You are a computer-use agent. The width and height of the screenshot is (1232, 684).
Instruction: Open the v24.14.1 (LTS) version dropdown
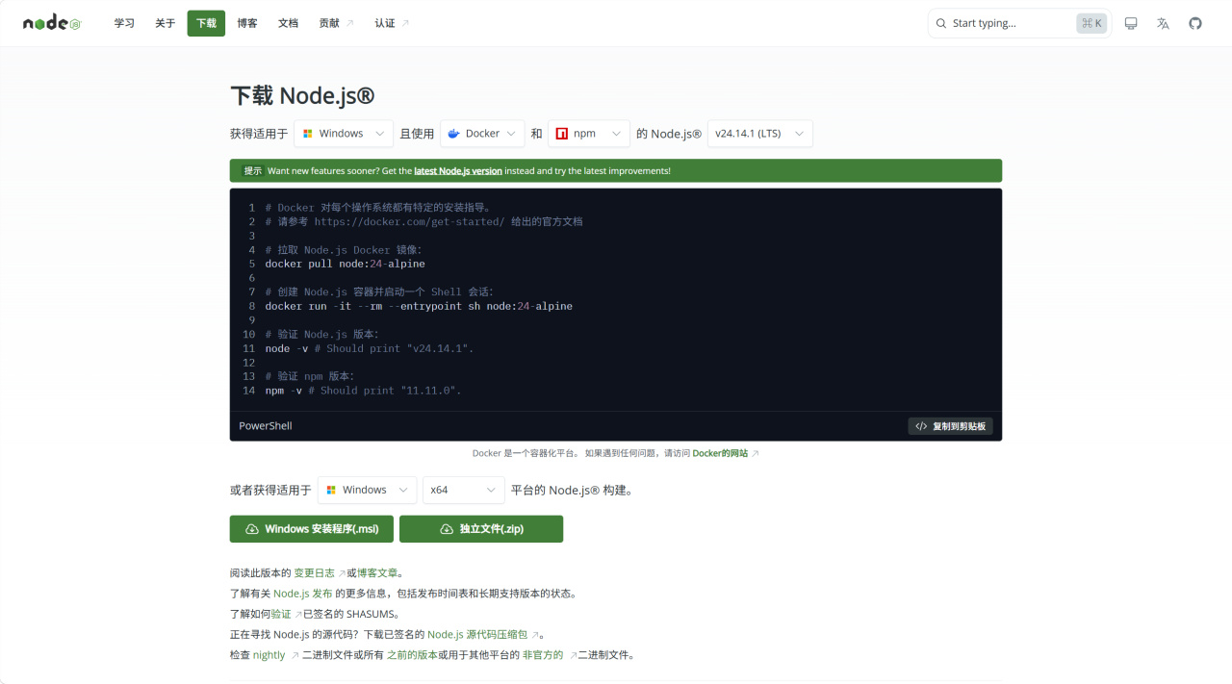[x=759, y=134]
